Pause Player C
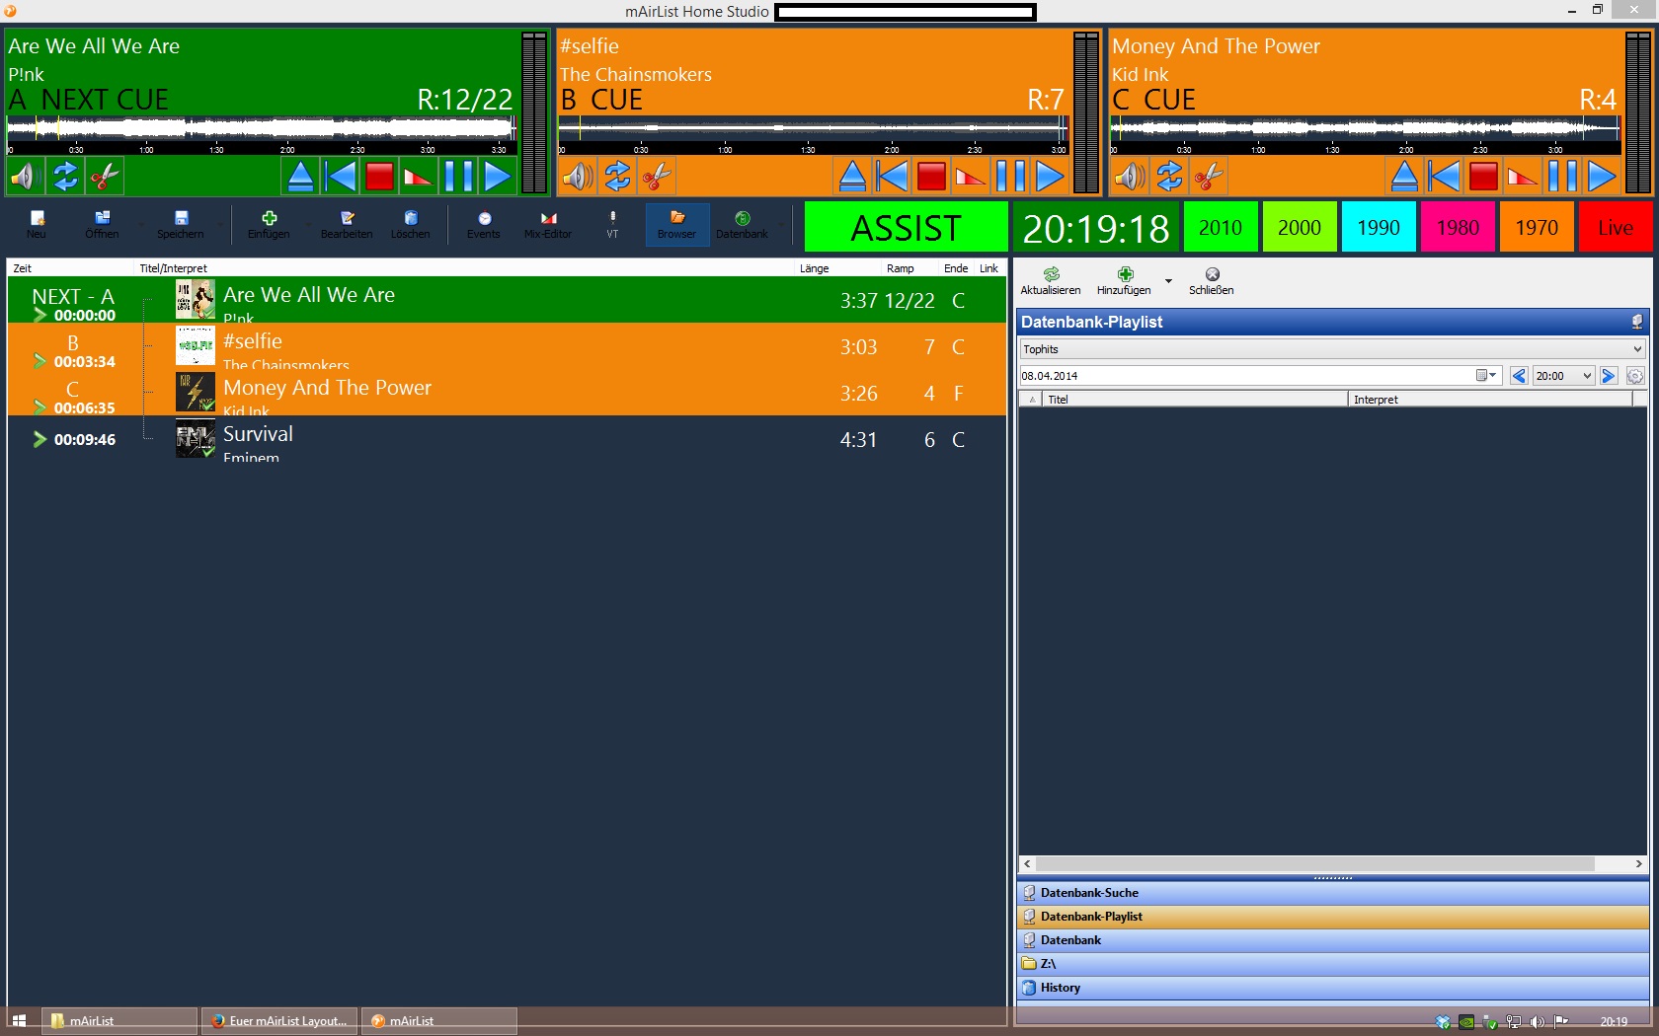 pyautogui.click(x=1562, y=177)
